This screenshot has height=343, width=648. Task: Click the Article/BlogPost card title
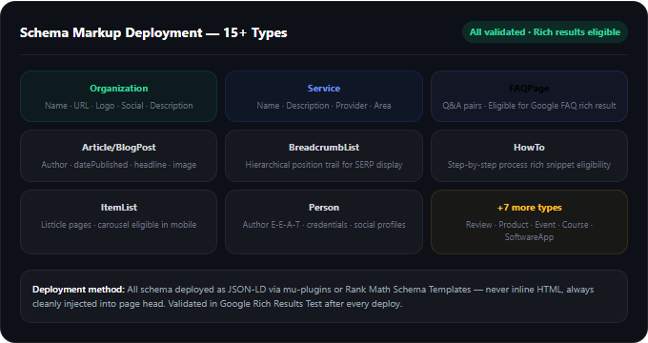tap(118, 148)
